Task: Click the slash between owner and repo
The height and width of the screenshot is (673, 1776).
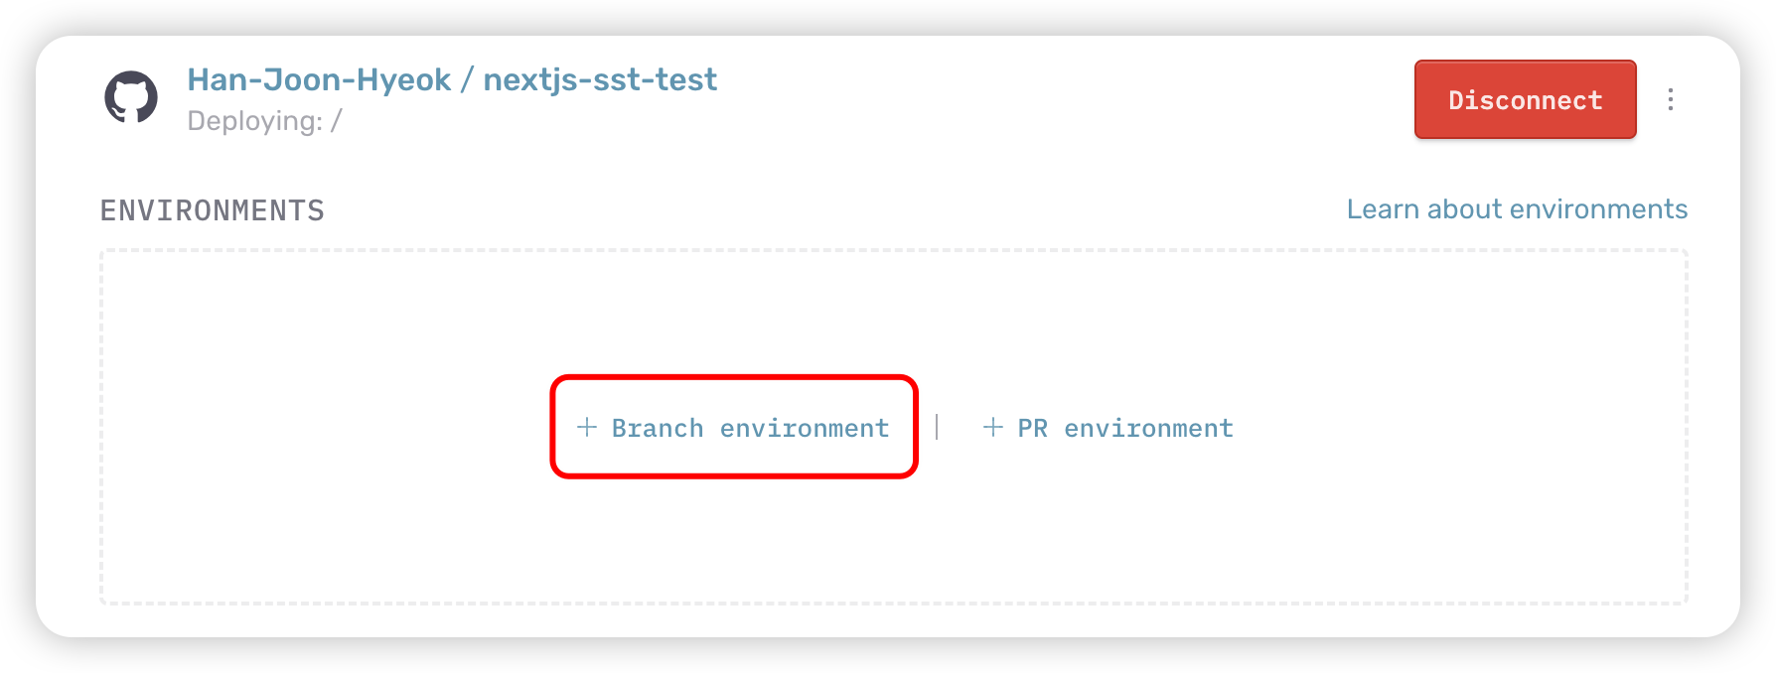Action: click(467, 80)
